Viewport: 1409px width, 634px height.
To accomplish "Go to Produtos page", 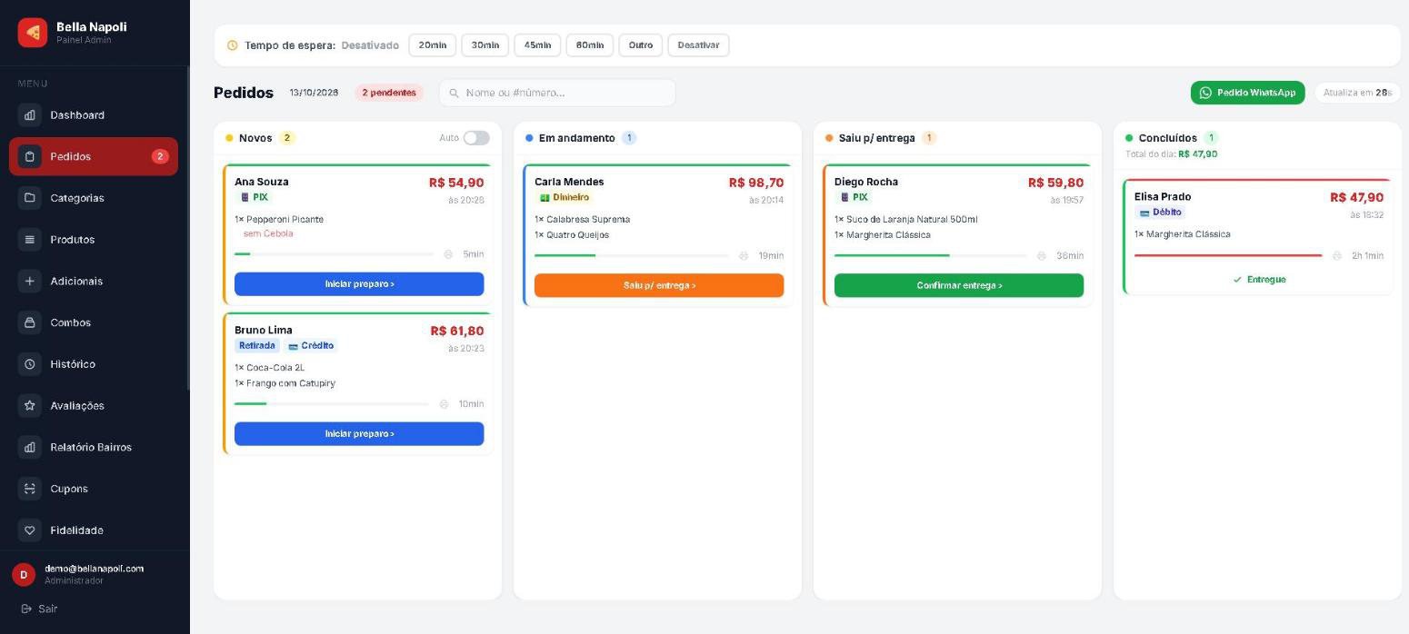I will click(x=94, y=240).
